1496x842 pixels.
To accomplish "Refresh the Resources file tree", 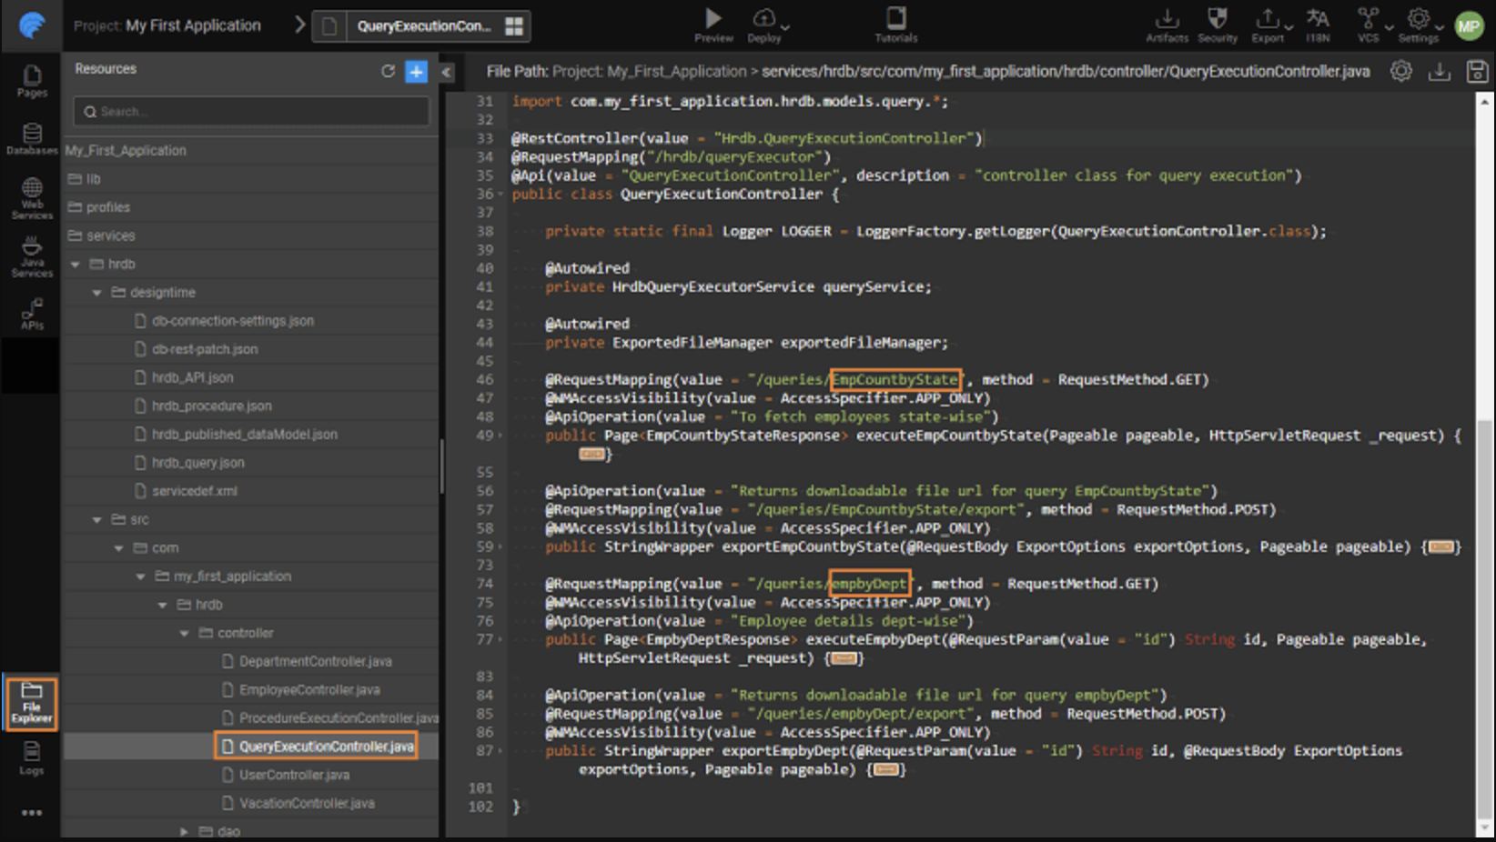I will pos(388,71).
